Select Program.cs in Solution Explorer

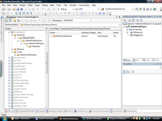click(138, 35)
